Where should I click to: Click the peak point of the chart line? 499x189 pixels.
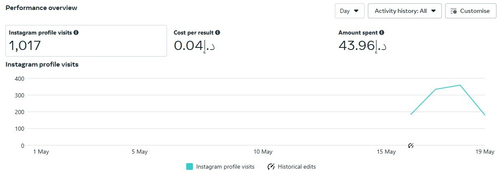tap(460, 85)
